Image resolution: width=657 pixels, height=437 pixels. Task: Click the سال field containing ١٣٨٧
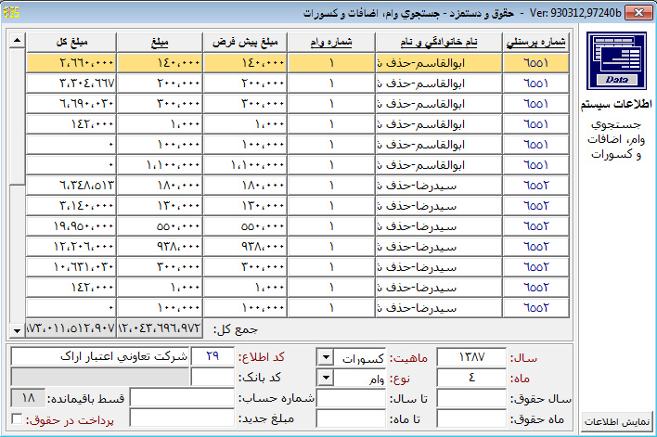(x=471, y=357)
